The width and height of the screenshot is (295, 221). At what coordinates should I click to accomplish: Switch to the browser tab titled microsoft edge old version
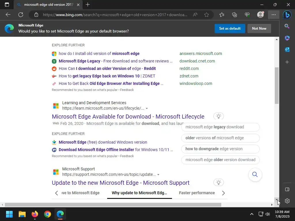pos(48,5)
